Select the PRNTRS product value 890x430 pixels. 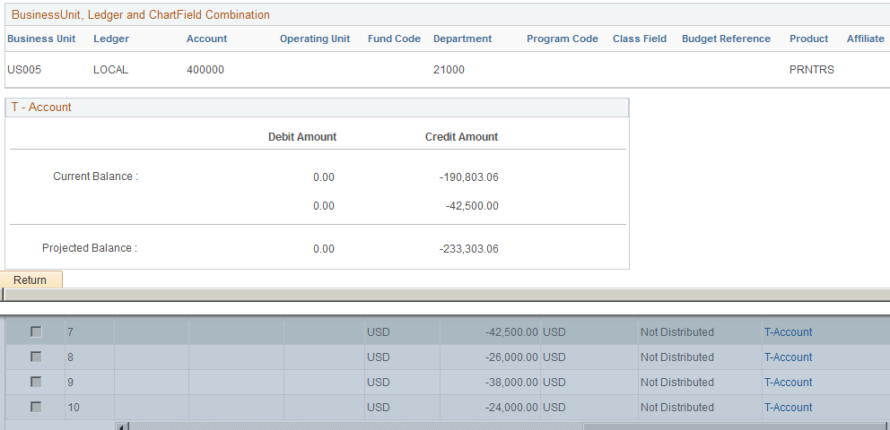[x=812, y=70]
